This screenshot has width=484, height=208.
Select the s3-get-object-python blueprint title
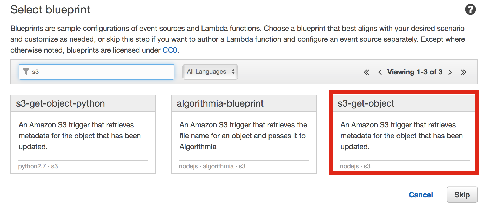[x=60, y=103]
